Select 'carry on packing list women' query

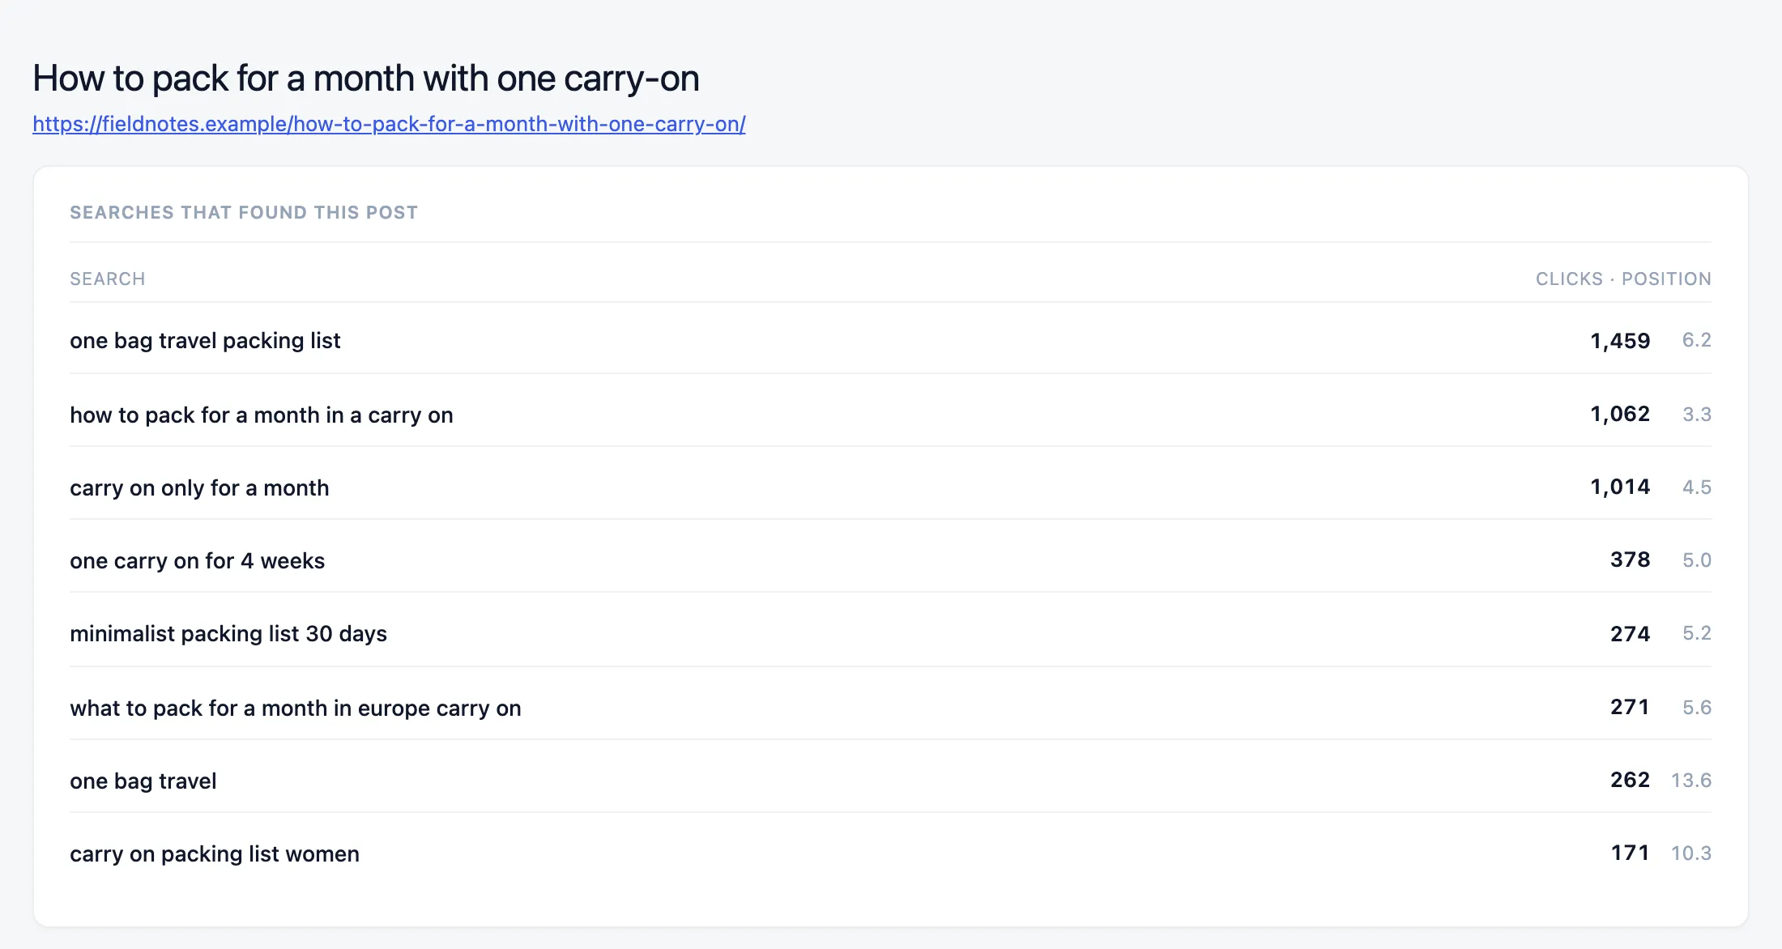click(x=215, y=854)
